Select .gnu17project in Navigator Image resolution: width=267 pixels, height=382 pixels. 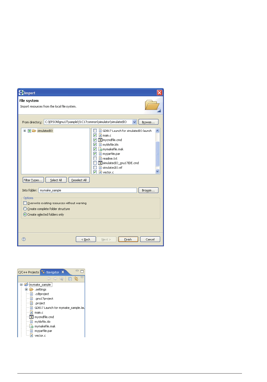click(44, 299)
